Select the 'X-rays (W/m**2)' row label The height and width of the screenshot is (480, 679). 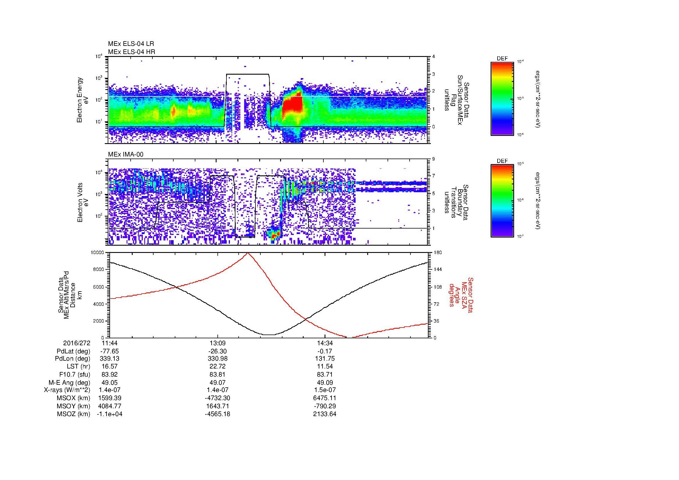tap(67, 390)
